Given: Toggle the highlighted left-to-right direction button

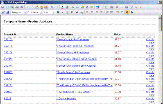Looking at the screenshot, I should click(127, 12).
